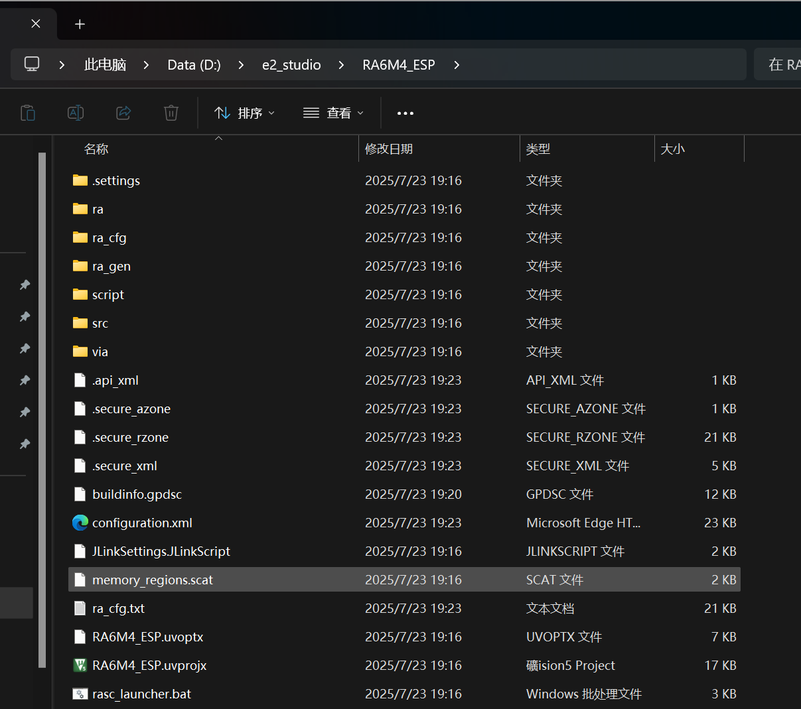Select the JLinkSettings.JLinkScript file name
The image size is (801, 709).
(x=161, y=551)
